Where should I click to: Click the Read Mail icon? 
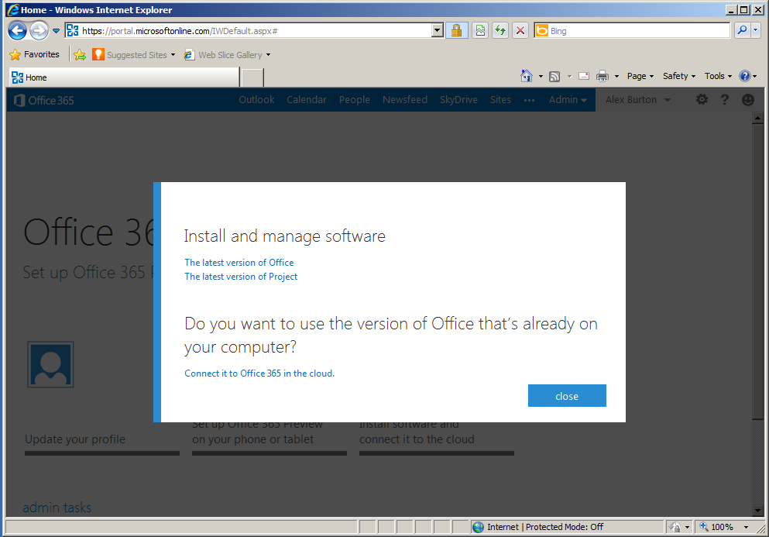point(584,76)
